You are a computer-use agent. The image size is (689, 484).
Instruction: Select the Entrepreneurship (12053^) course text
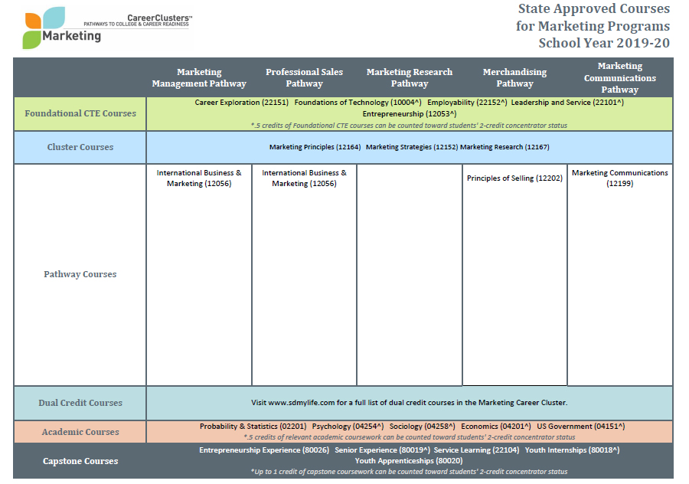[x=409, y=113]
